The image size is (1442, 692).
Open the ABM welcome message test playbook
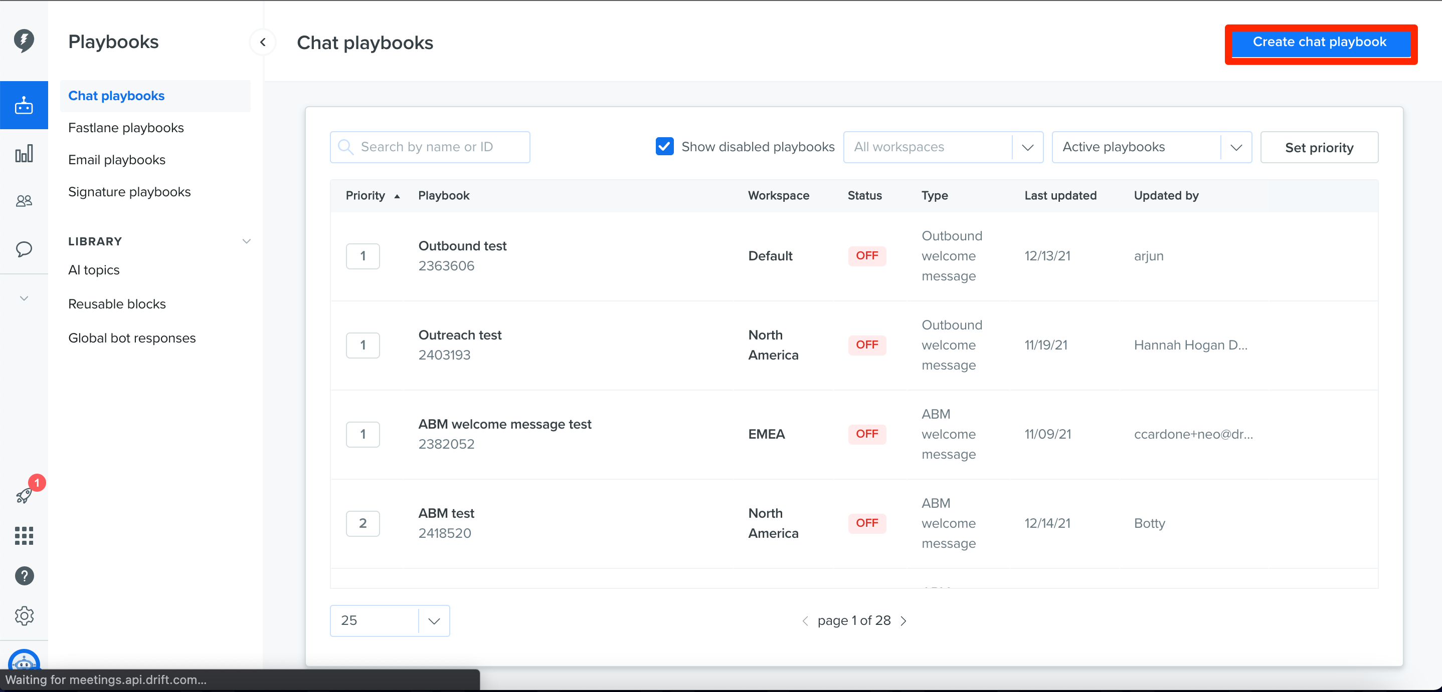click(504, 425)
